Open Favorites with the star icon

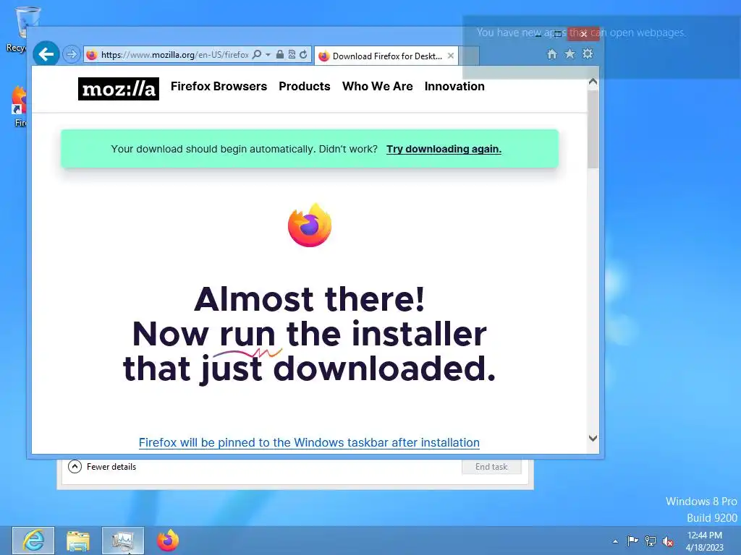pos(570,53)
